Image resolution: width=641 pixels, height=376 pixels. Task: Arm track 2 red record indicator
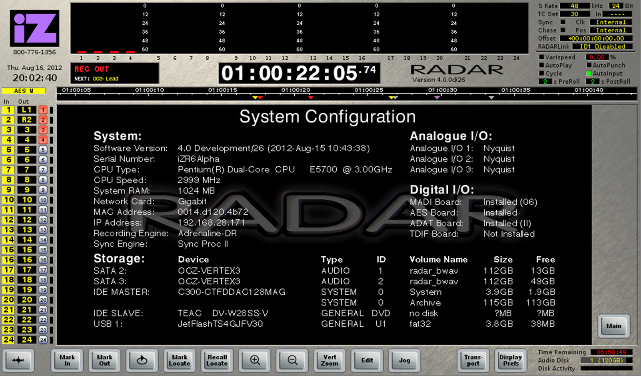click(x=43, y=120)
